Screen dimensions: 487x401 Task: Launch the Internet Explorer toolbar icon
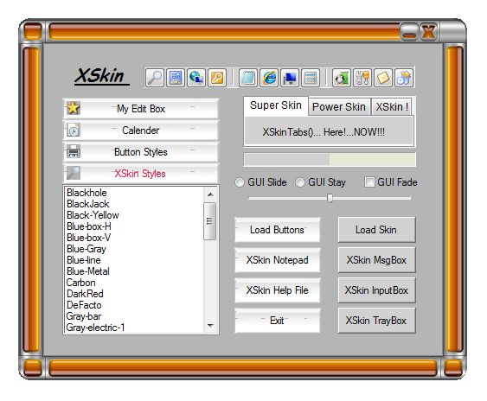tap(269, 78)
